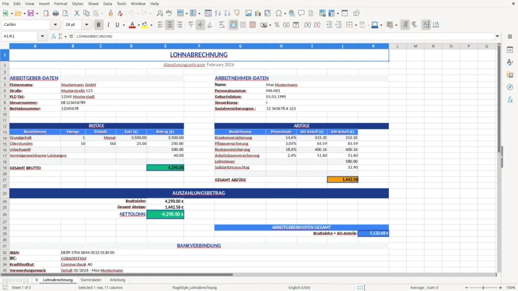The width and height of the screenshot is (518, 291).
Task: Click the Insert Comment icon
Action: (301, 13)
